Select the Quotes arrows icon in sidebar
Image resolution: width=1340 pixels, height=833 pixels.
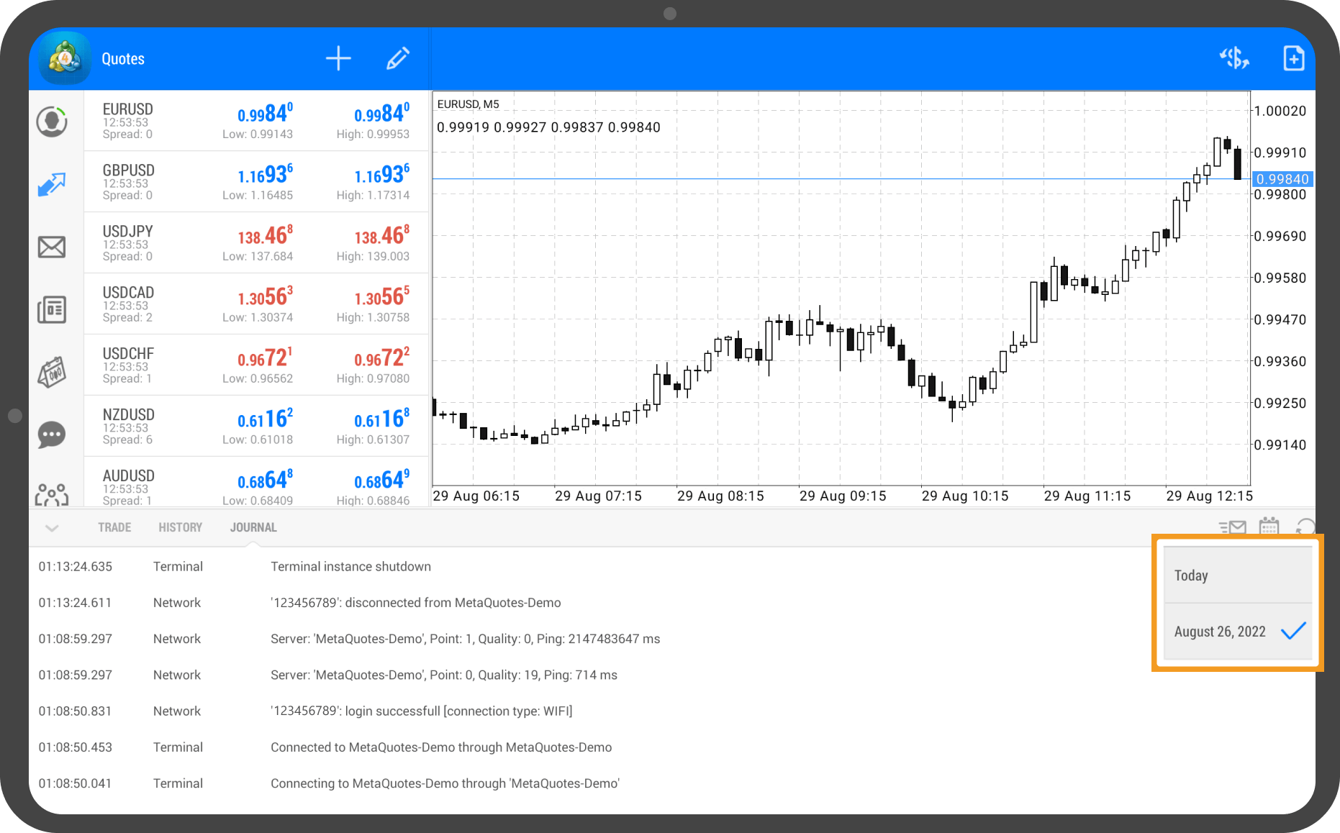point(52,184)
